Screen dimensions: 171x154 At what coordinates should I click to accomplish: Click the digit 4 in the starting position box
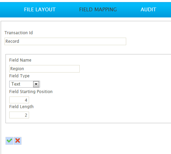point(26,100)
